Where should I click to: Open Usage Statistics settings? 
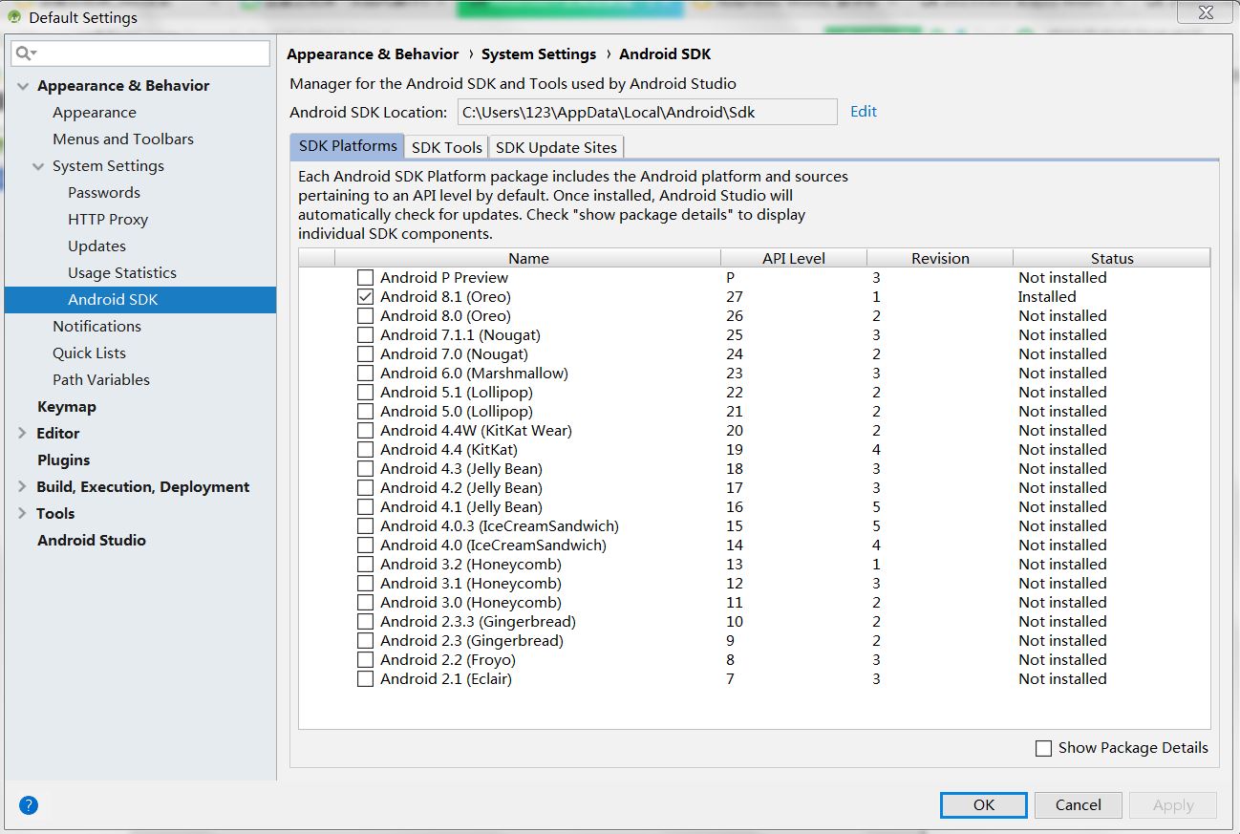point(122,273)
